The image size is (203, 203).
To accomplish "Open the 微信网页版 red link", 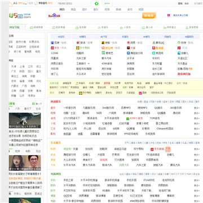I will [184, 74].
